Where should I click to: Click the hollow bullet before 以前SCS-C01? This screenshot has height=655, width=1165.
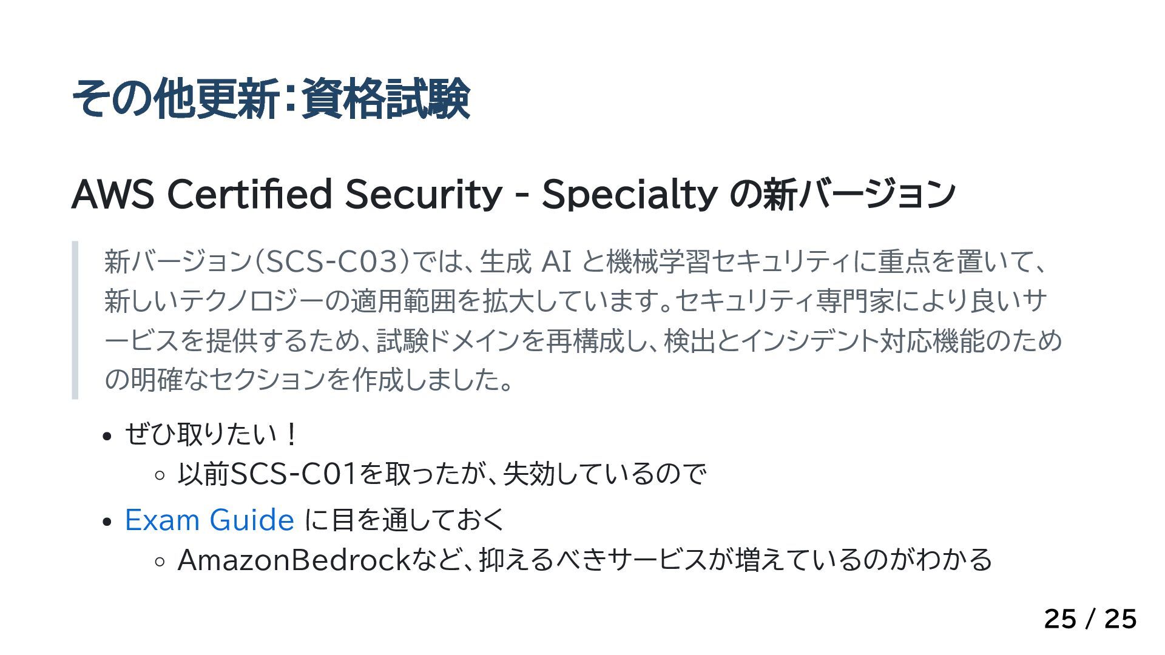pyautogui.click(x=160, y=476)
